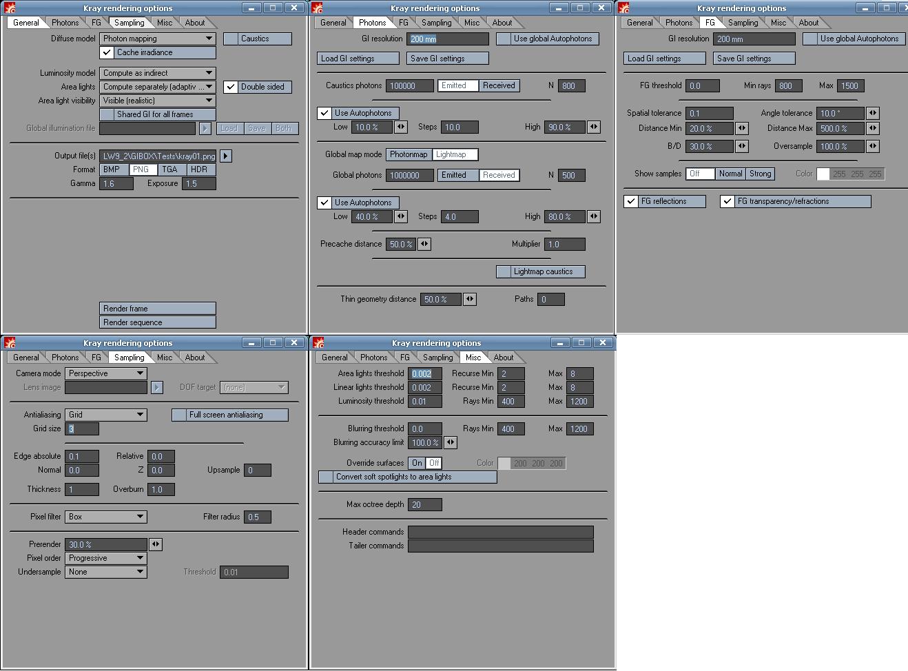Click the Render frame button
This screenshot has width=908, height=671.
(158, 309)
